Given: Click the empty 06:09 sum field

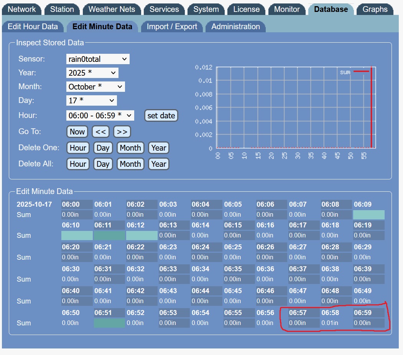Looking at the screenshot, I should coord(368,215).
